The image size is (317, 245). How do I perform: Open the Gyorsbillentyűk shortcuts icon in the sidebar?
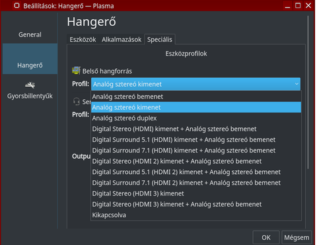pos(30,85)
